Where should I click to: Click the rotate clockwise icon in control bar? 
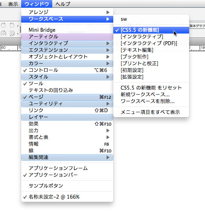(x=3, y=25)
